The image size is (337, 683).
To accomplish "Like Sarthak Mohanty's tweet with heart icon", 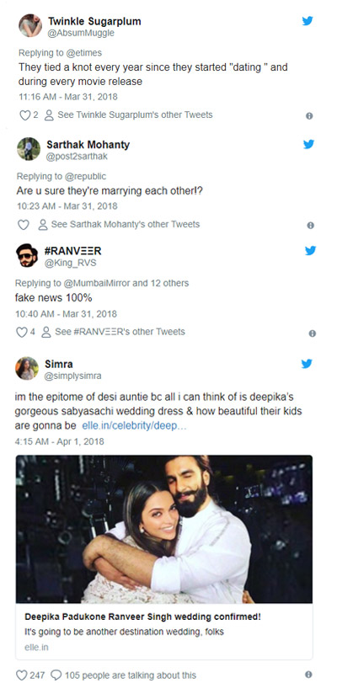I will tap(23, 225).
